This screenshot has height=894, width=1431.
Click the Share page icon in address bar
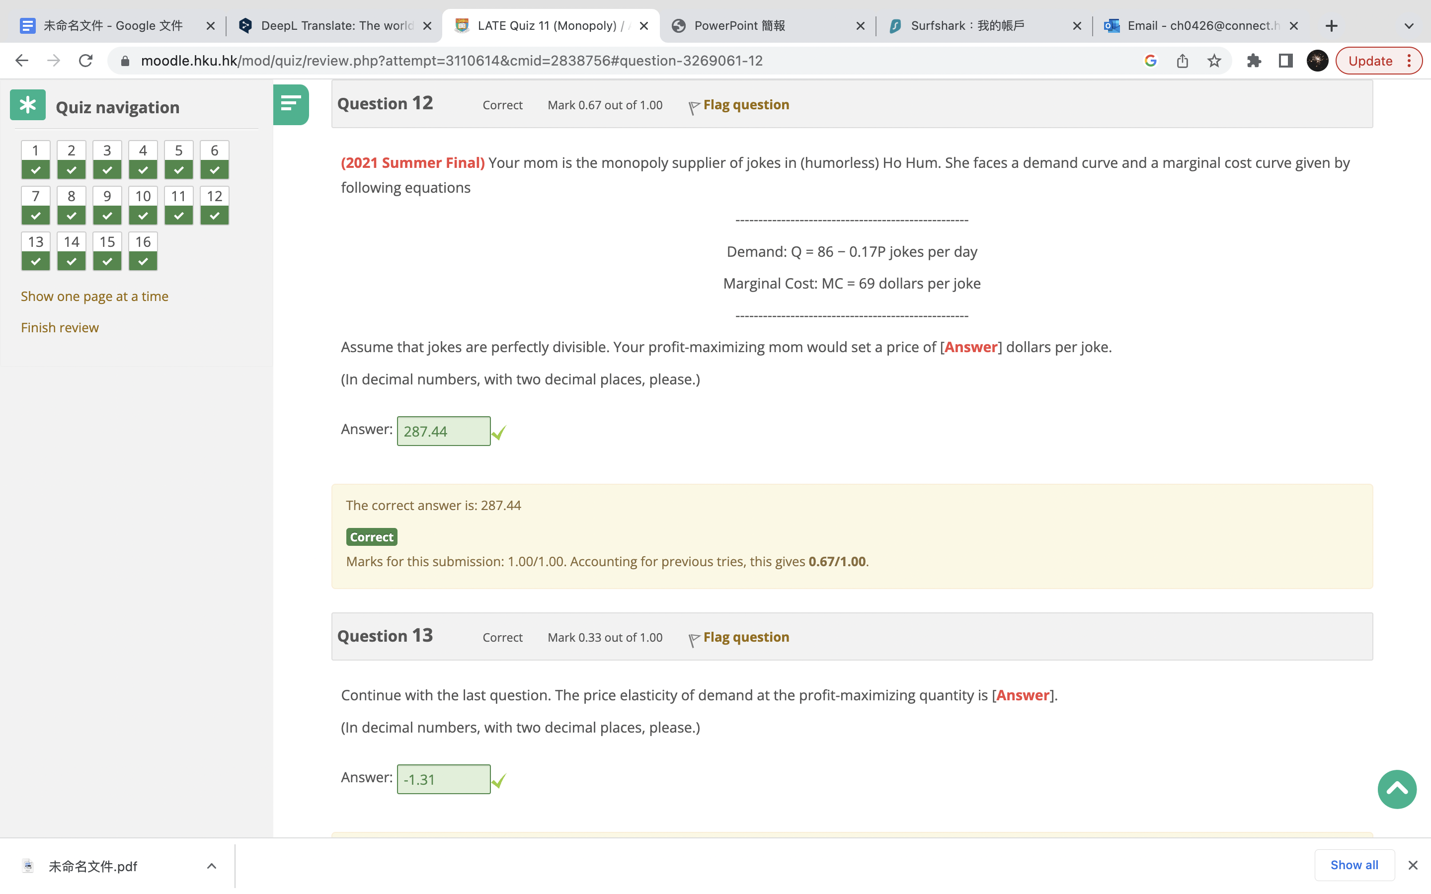[x=1182, y=61]
